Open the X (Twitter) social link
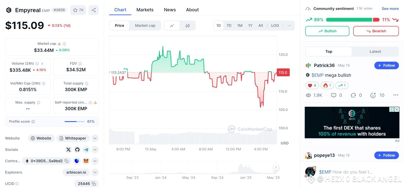The width and height of the screenshot is (404, 187). [x=68, y=150]
